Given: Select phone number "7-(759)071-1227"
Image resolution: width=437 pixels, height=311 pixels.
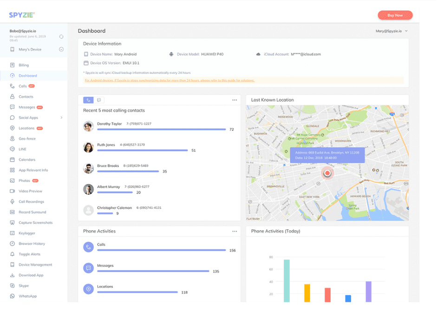Looking at the screenshot, I should click(139, 124).
